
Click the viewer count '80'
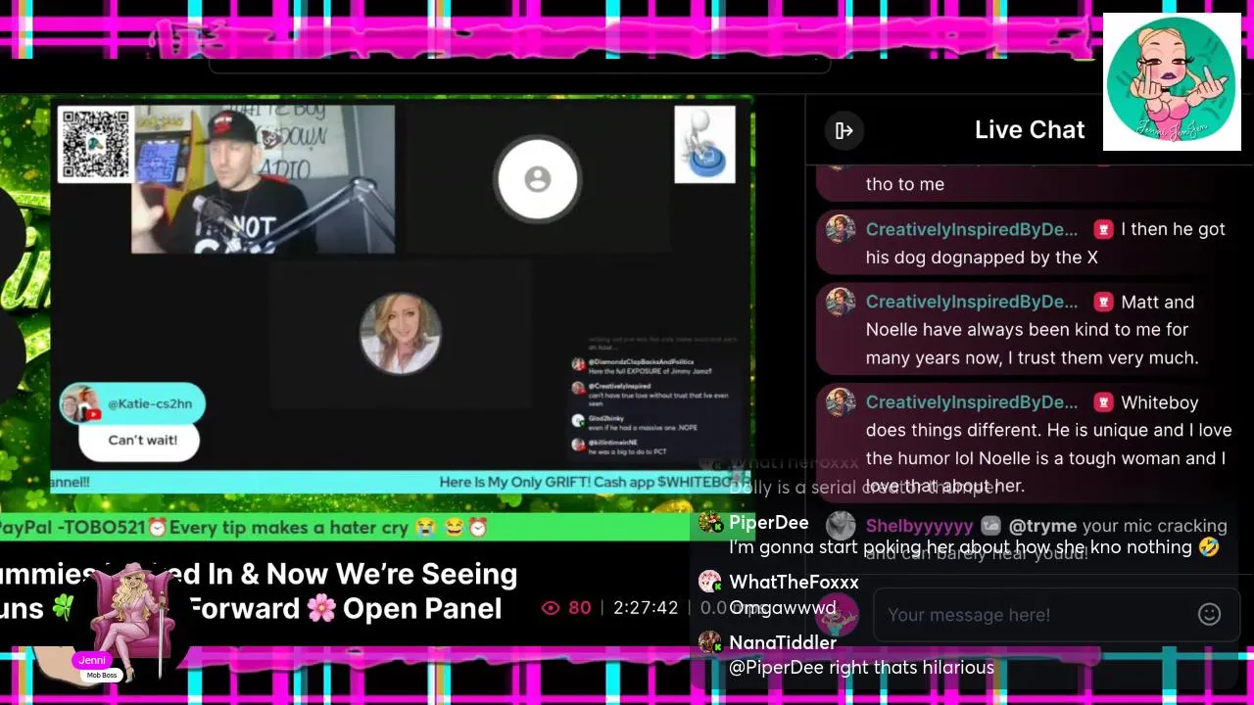(580, 608)
